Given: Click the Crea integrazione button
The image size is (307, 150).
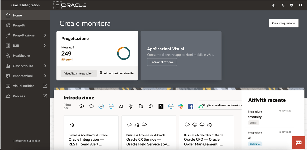Looking at the screenshot, I should [x=283, y=23].
